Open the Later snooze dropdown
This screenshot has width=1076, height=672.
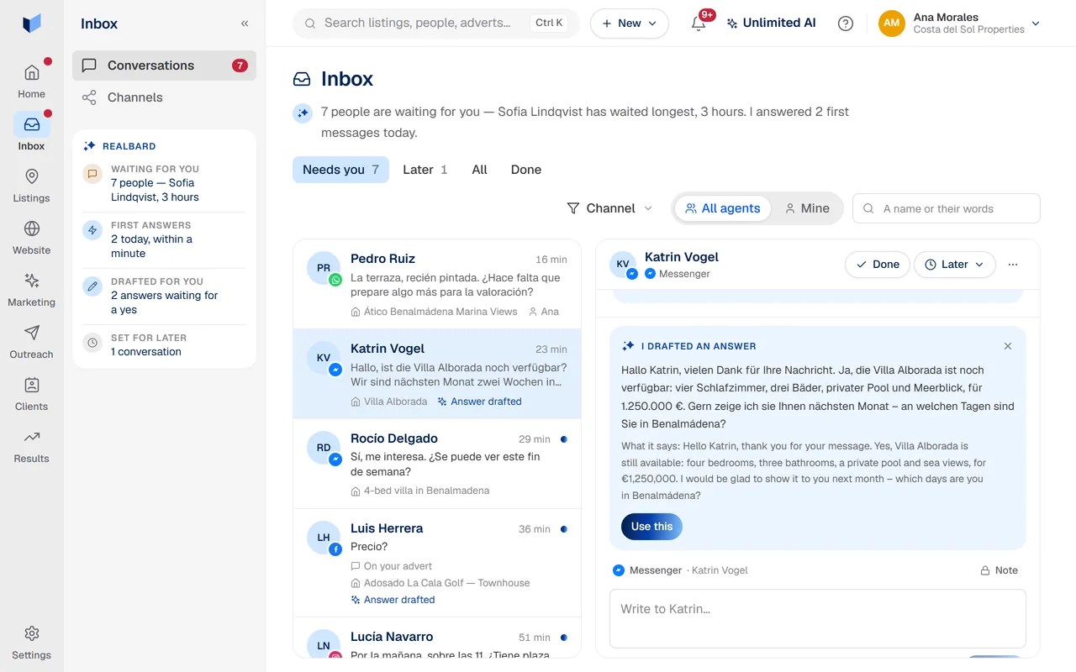point(955,265)
